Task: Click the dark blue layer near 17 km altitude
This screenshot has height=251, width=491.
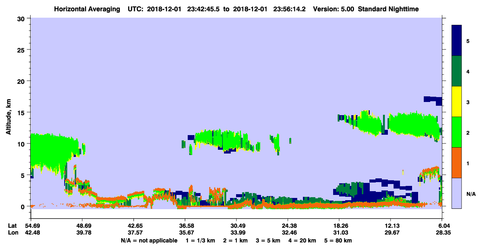Action: pos(433,100)
